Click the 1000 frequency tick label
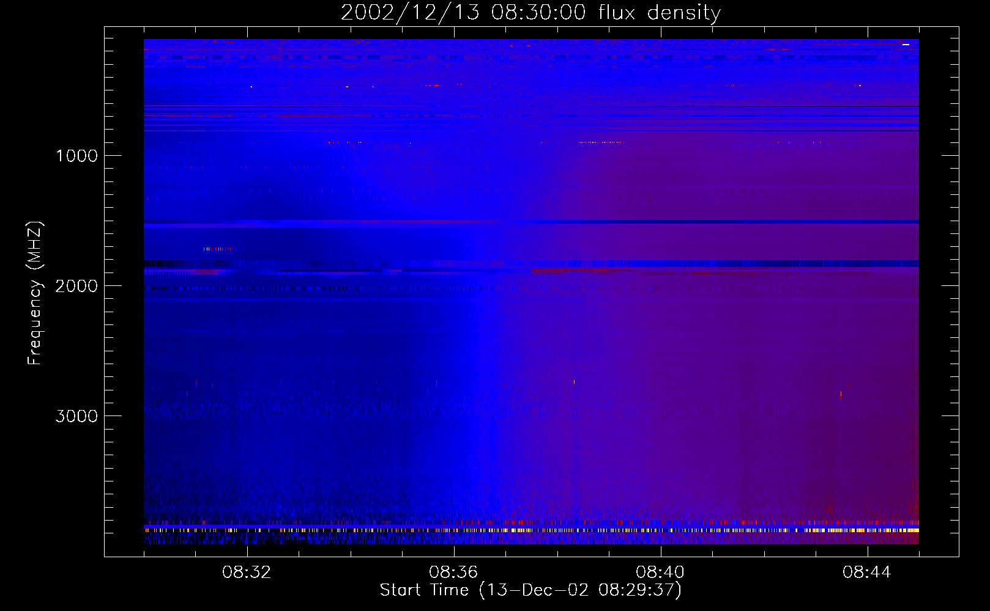 pyautogui.click(x=76, y=156)
